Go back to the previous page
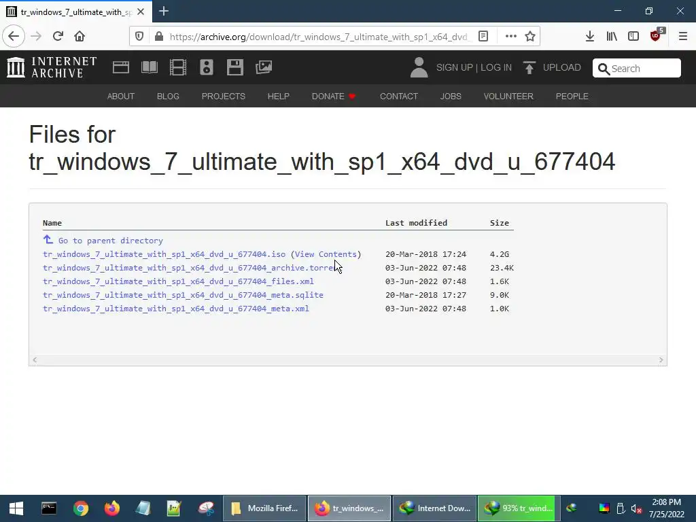696x522 pixels. pos(14,37)
